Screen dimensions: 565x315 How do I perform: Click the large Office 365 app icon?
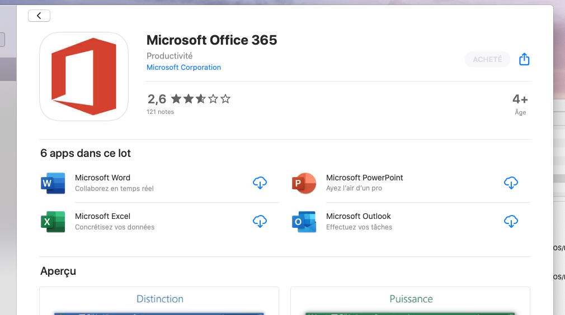pos(84,77)
